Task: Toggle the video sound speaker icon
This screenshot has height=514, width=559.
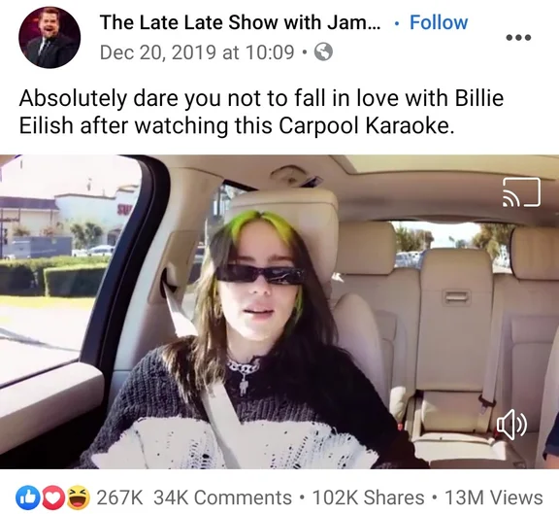Action: click(511, 425)
